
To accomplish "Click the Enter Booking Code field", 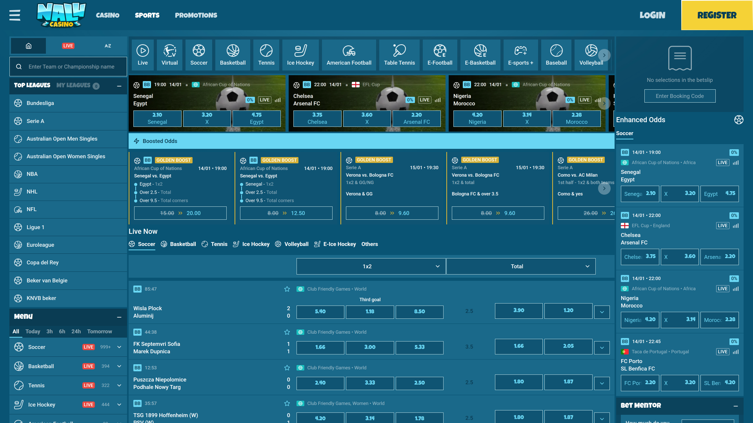I will click(680, 96).
